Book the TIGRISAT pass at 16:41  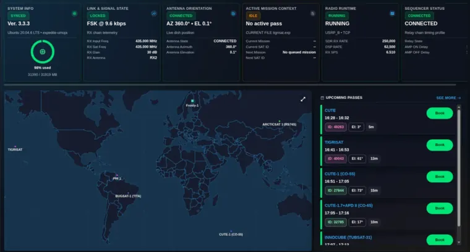(439, 145)
